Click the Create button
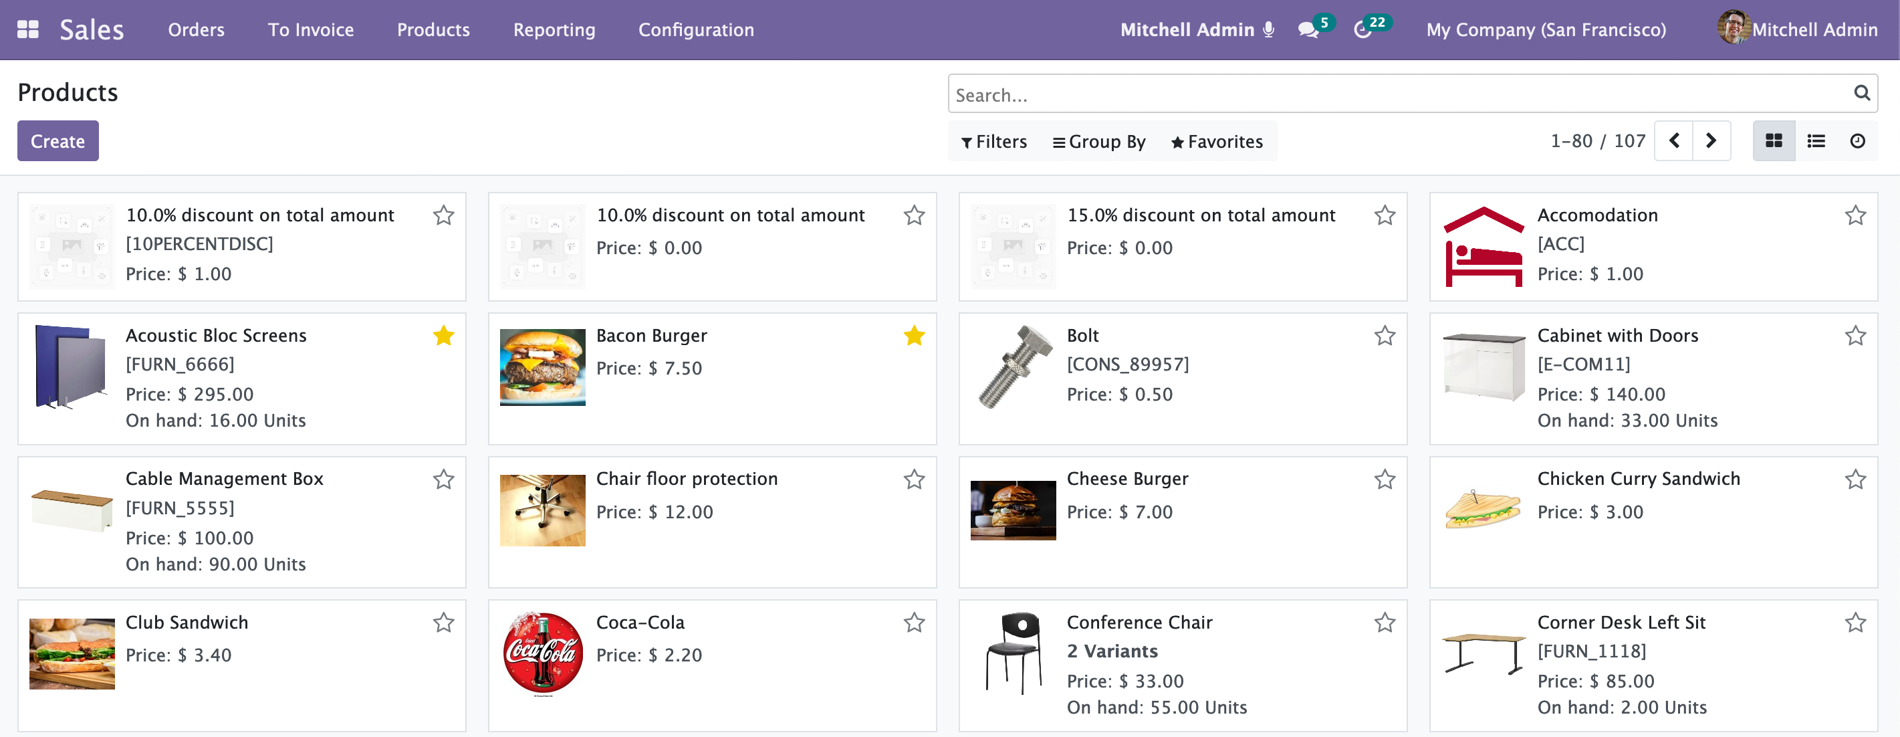 coord(57,141)
